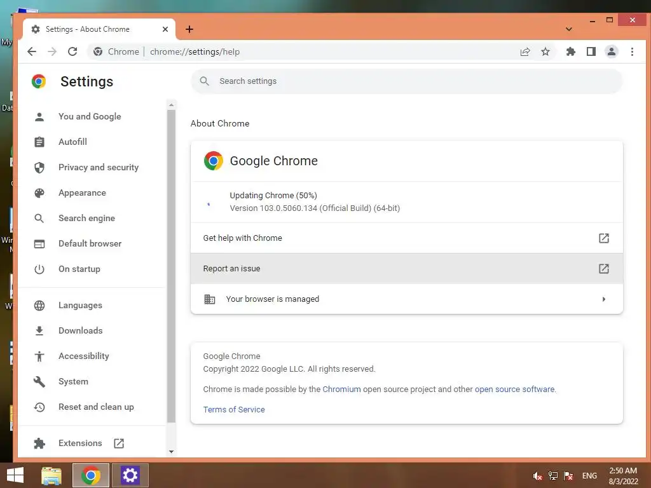
Task: Bookmark this tab with the star icon
Action: pos(545,51)
